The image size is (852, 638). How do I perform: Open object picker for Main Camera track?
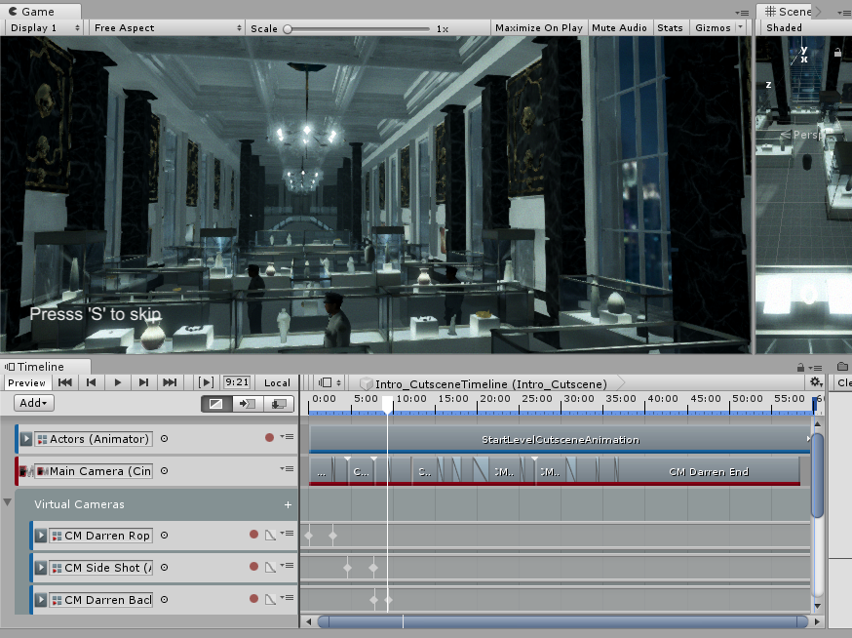point(164,471)
